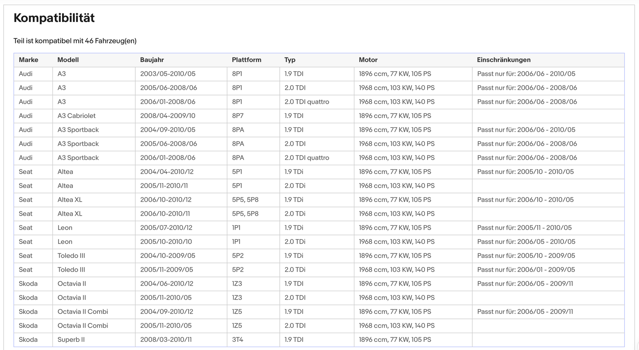Select Octavia II Combi 2.0 TDI row
639x350 pixels.
319,326
